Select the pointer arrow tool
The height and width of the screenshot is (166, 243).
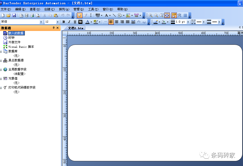coord(79,15)
